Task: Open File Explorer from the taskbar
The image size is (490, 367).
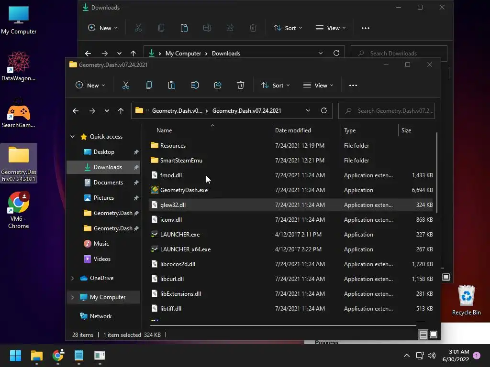Action: tap(36, 356)
